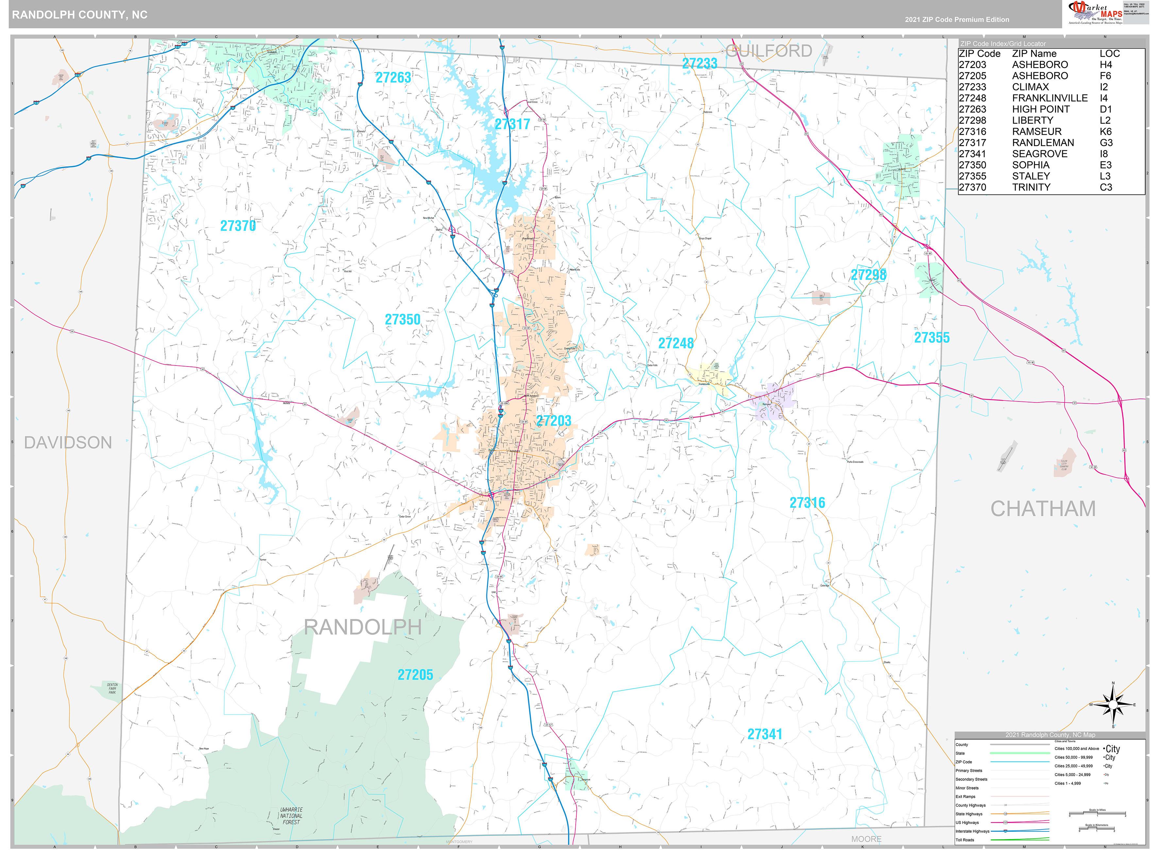Click the Uwharrie National Forest label
1155x850 pixels.
291,816
